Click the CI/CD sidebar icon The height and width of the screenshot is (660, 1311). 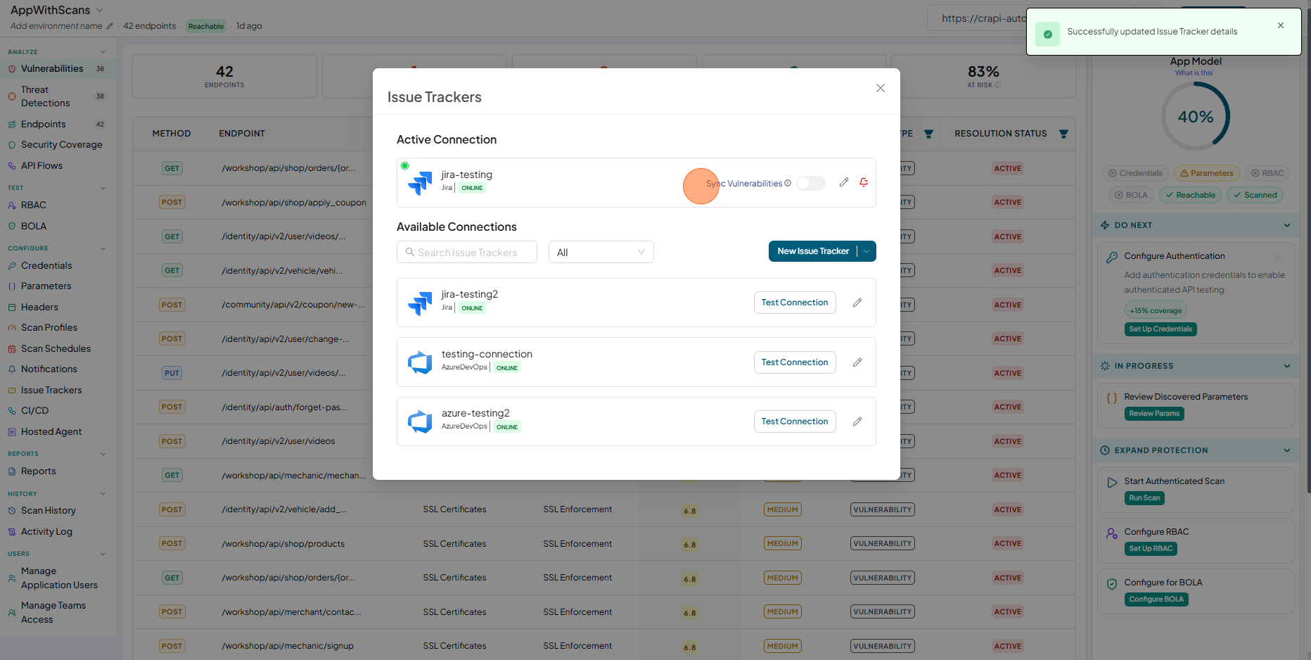click(x=12, y=411)
